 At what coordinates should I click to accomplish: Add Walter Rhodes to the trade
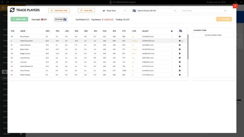pyautogui.click(x=180, y=75)
